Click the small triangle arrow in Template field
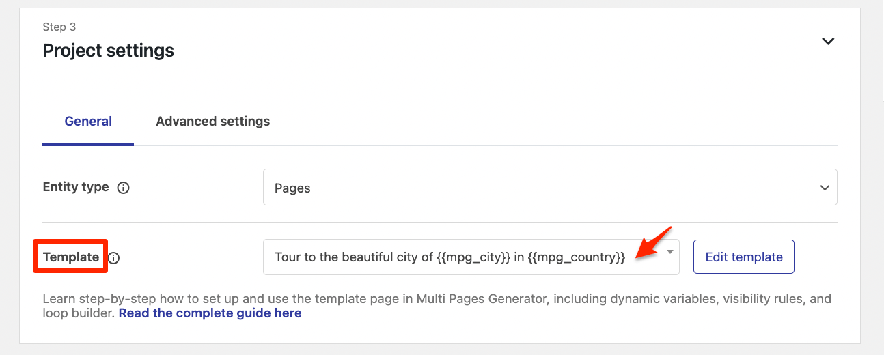The height and width of the screenshot is (355, 884). click(x=670, y=252)
